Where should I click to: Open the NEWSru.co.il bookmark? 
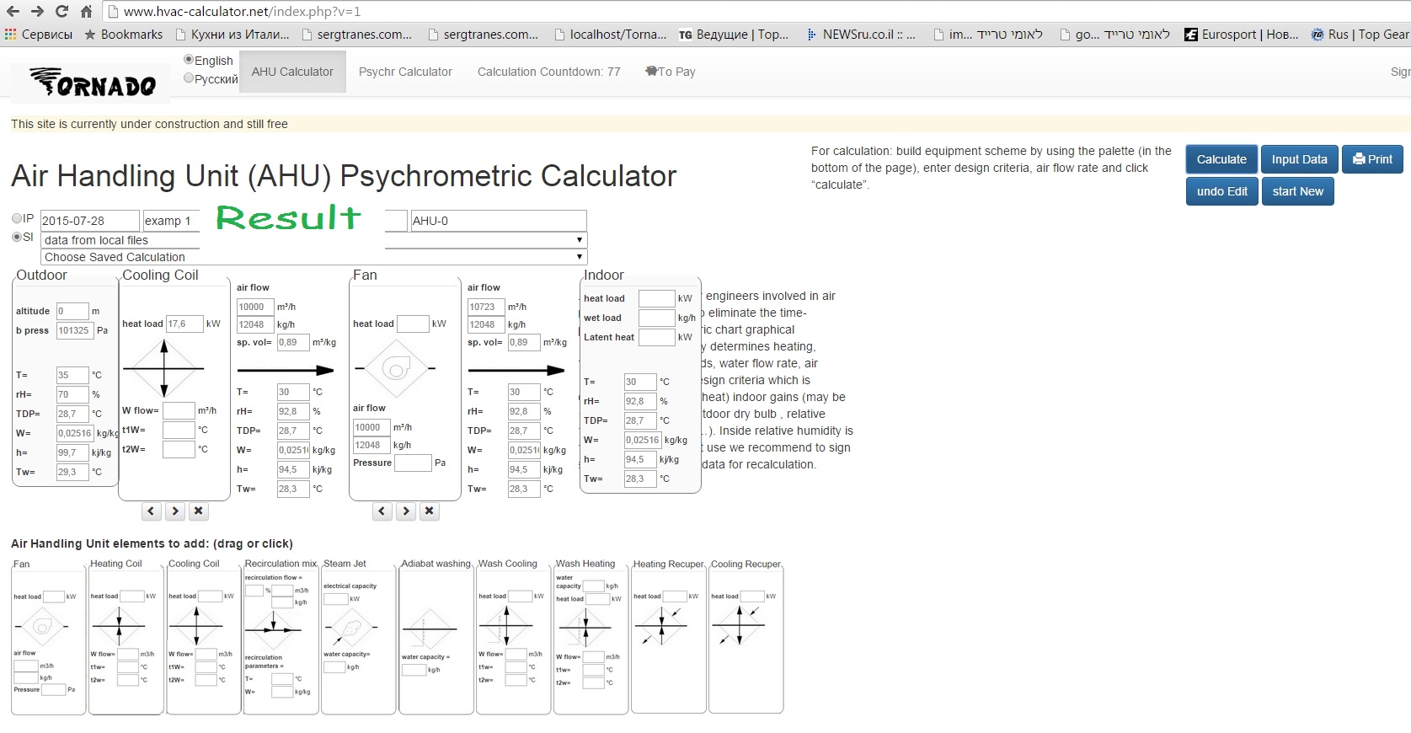pos(861,35)
